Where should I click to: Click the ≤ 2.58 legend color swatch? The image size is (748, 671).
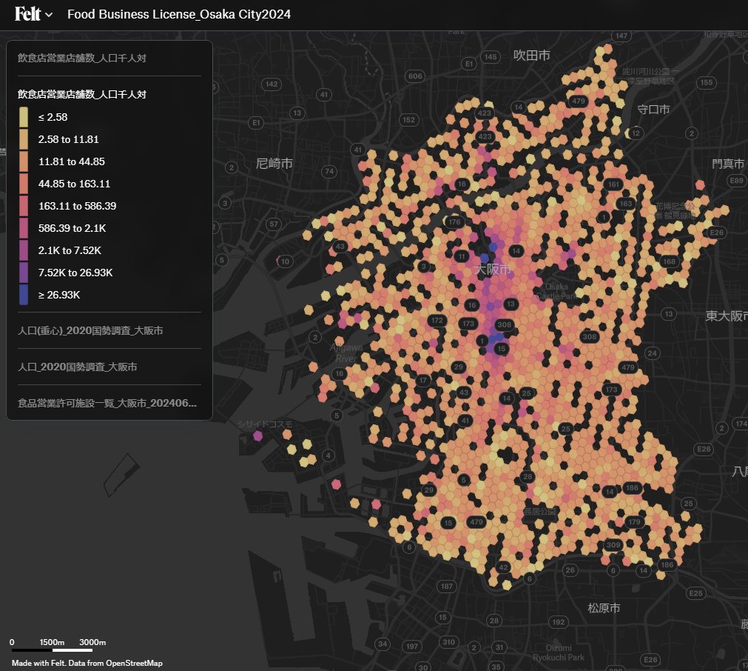coord(24,117)
